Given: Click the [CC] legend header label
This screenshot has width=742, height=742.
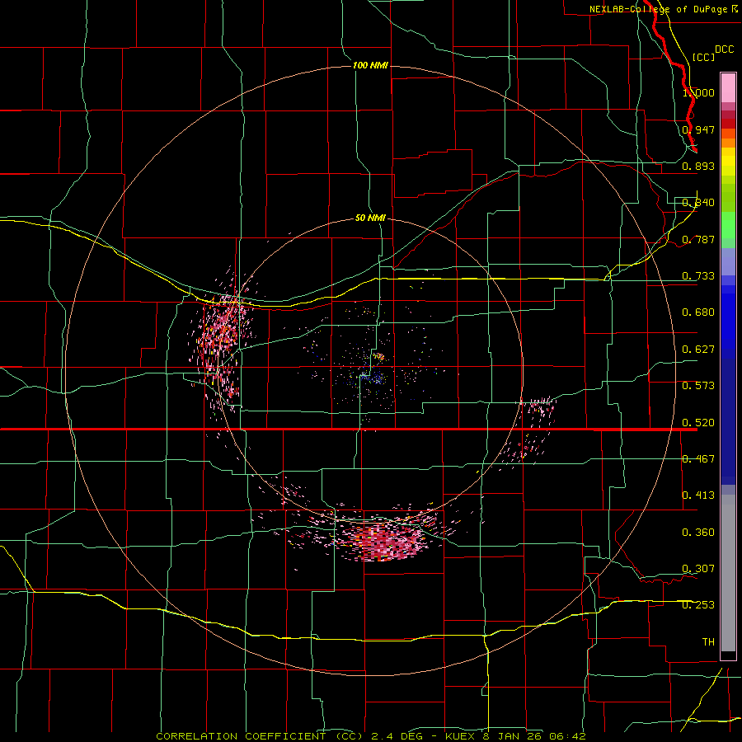Looking at the screenshot, I should [703, 57].
